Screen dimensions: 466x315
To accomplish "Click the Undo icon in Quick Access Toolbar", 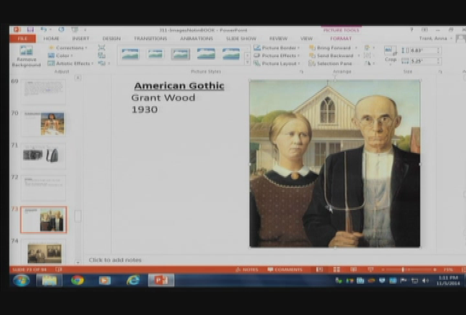I will 44,29.
